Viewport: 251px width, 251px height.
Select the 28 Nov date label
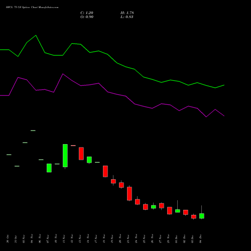(x=168, y=239)
